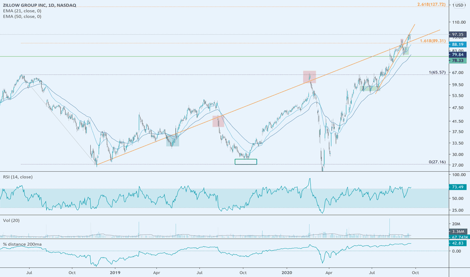Click the USD currency button
The height and width of the screenshot is (277, 470).
[459, 5]
